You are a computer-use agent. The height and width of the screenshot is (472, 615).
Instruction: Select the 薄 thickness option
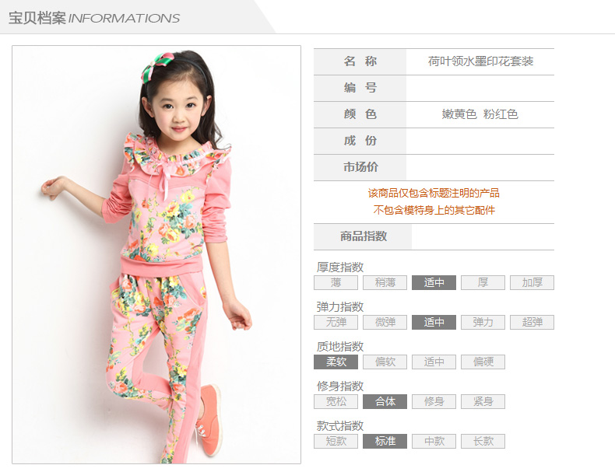(x=336, y=282)
